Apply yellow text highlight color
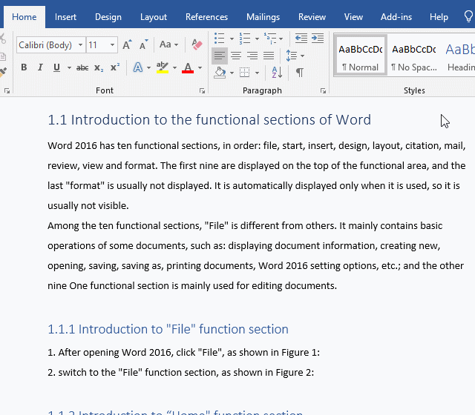 (163, 67)
